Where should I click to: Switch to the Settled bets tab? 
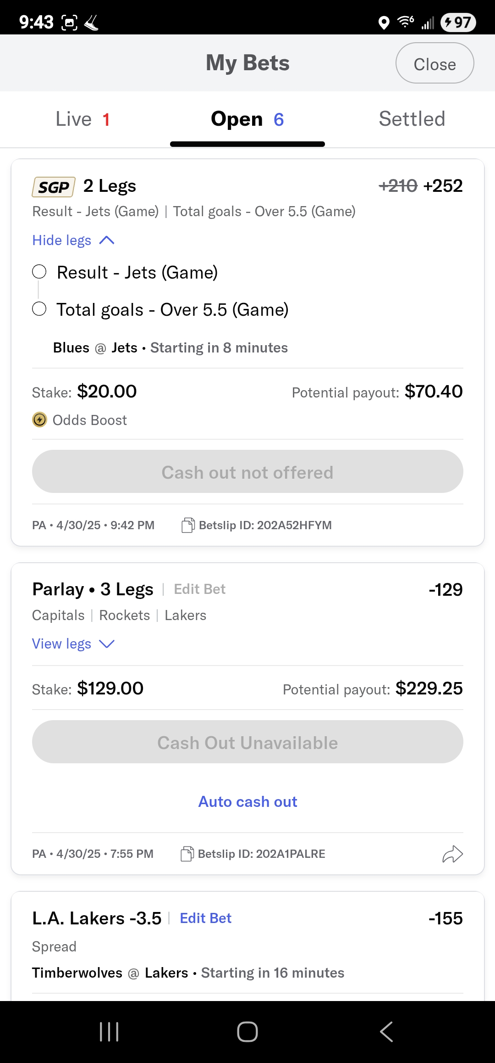coord(412,119)
